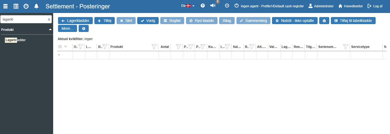The image size is (390, 134).
Task: Click Log af to sign out
Action: (375, 6)
